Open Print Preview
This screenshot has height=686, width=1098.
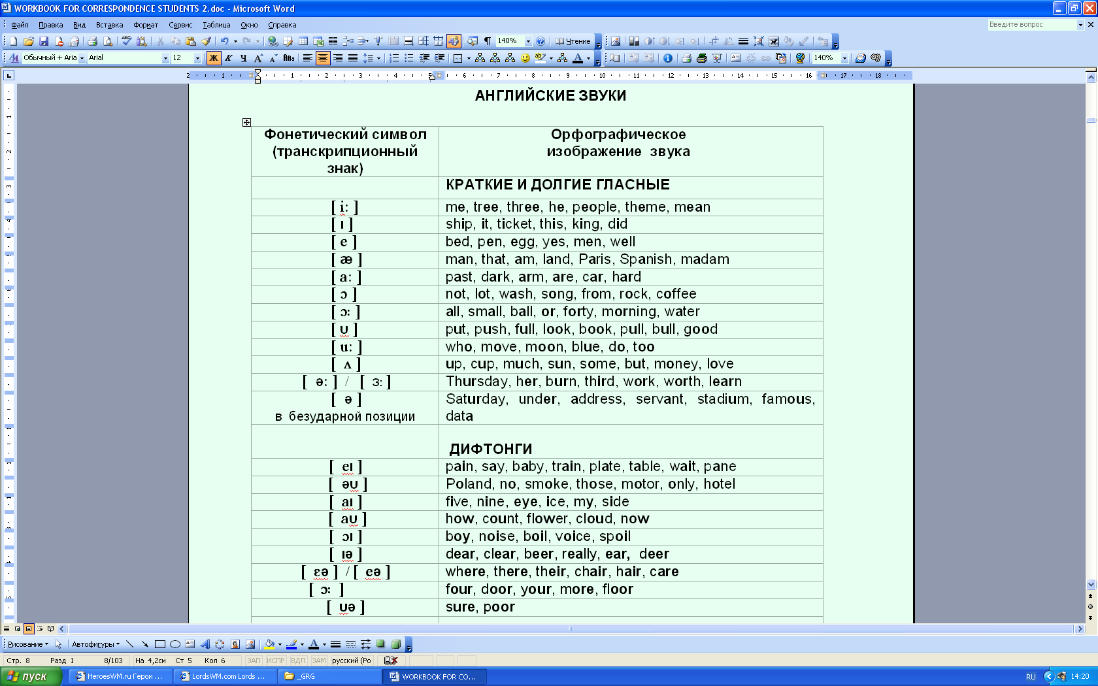[x=108, y=41]
